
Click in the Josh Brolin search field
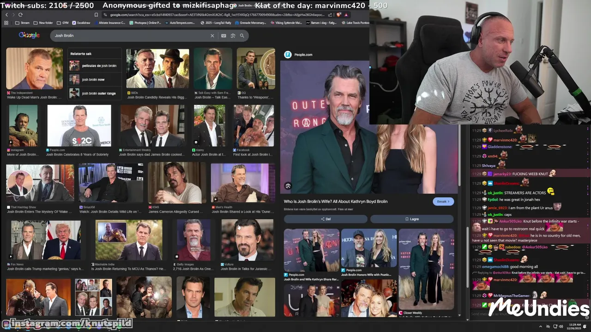click(132, 36)
